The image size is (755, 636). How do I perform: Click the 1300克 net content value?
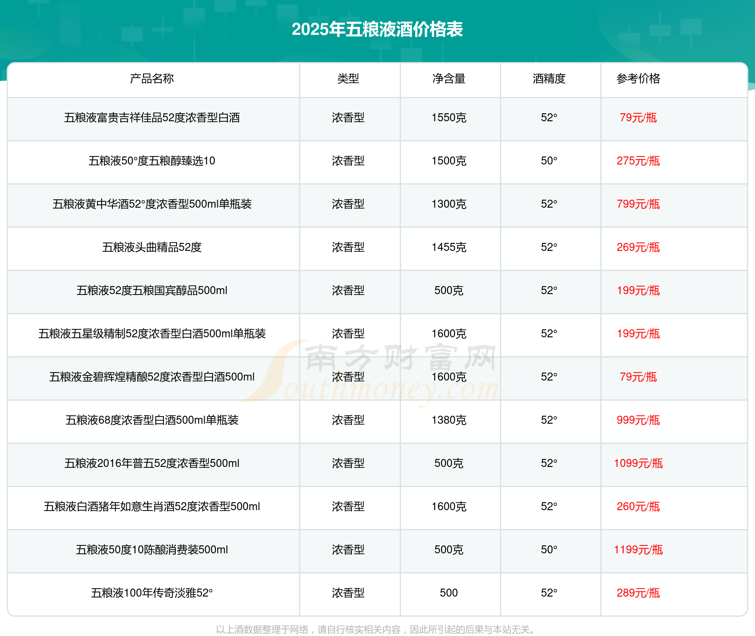pyautogui.click(x=449, y=204)
